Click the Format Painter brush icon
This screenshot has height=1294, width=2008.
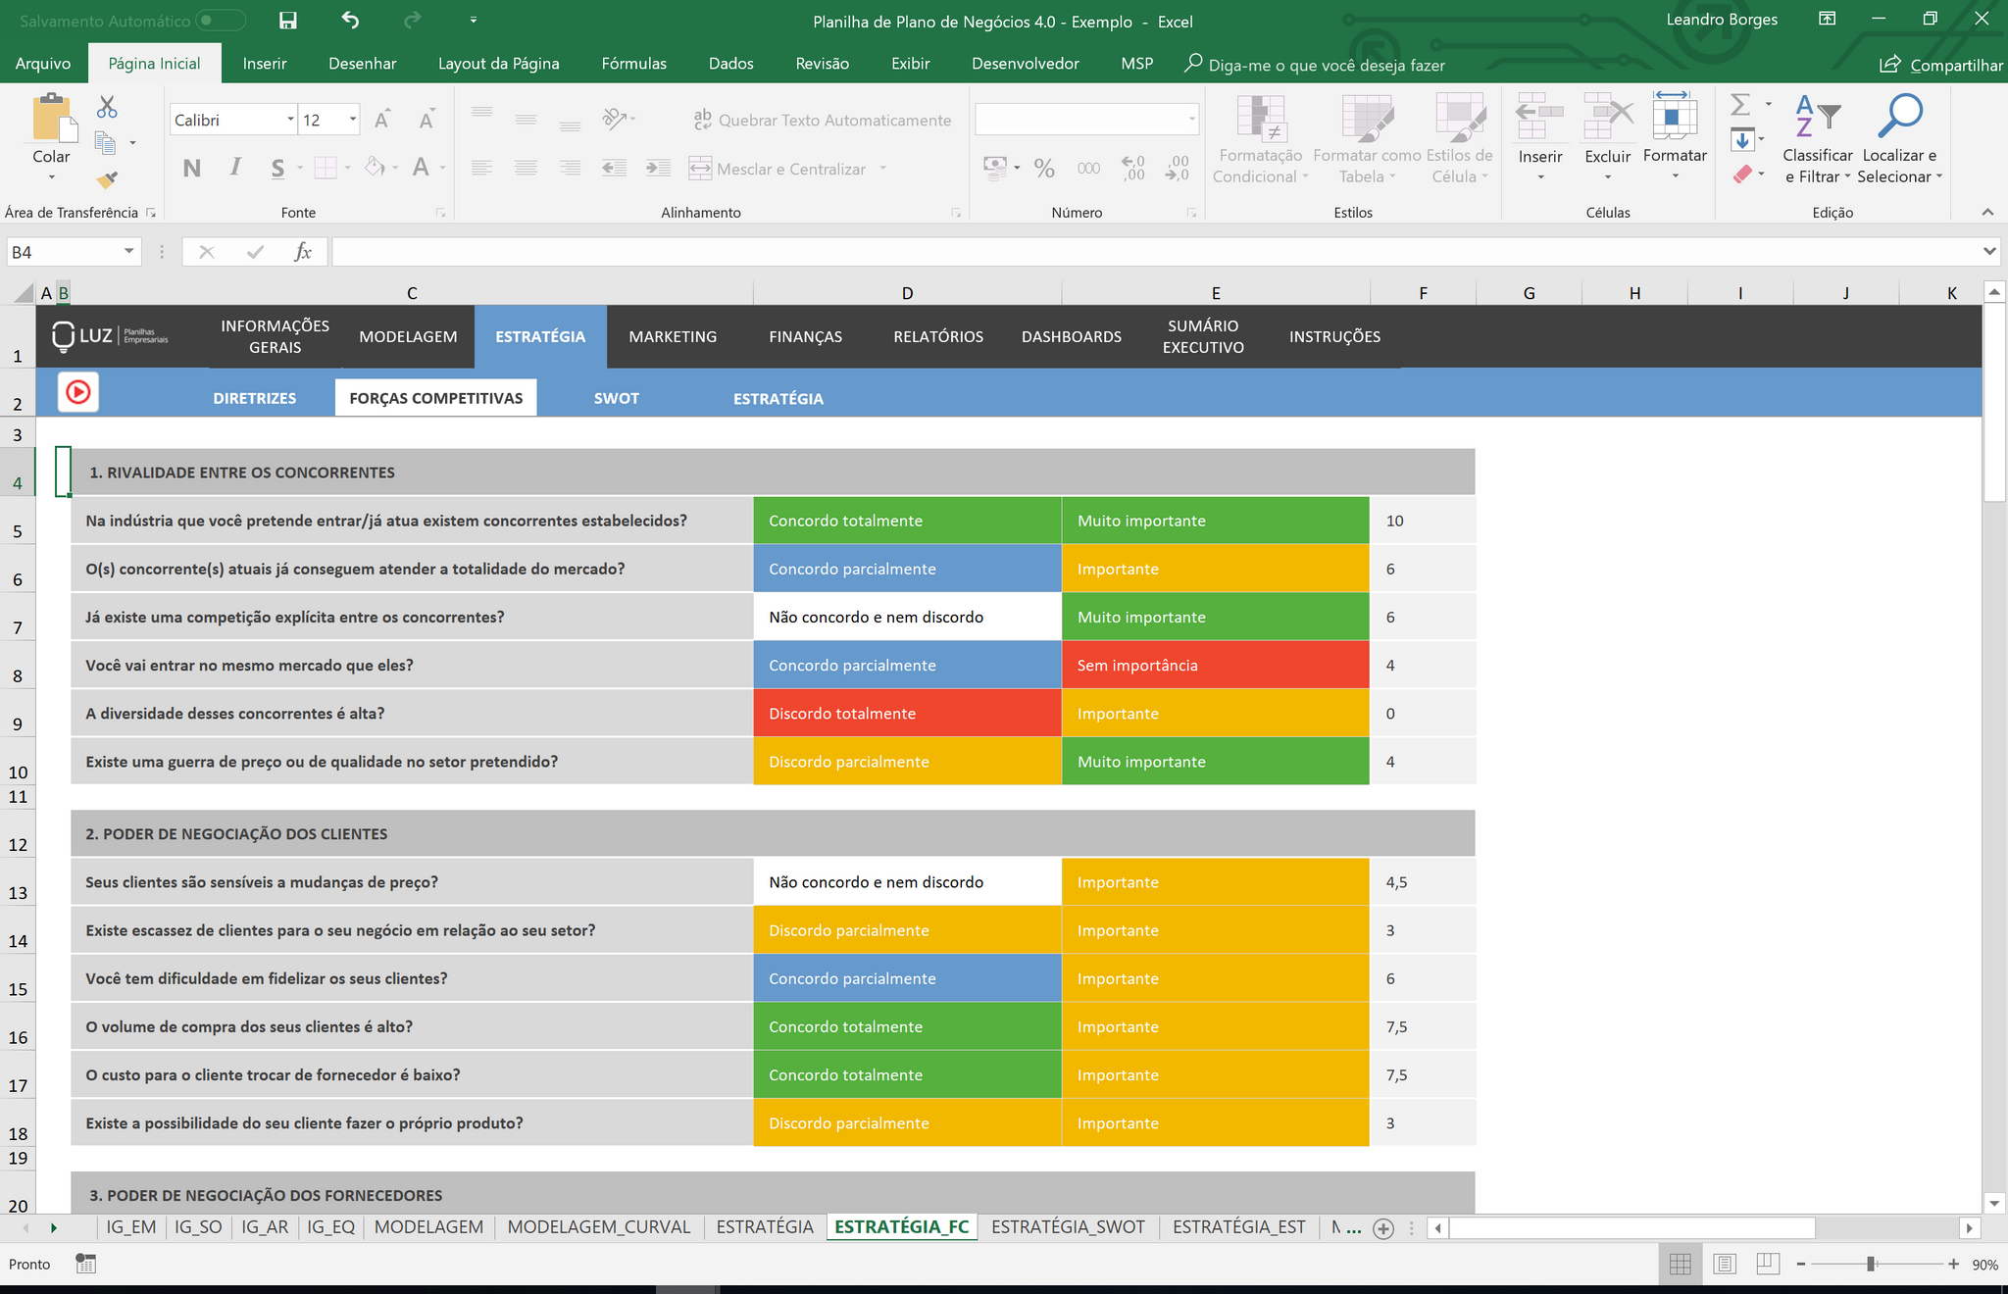[x=107, y=179]
